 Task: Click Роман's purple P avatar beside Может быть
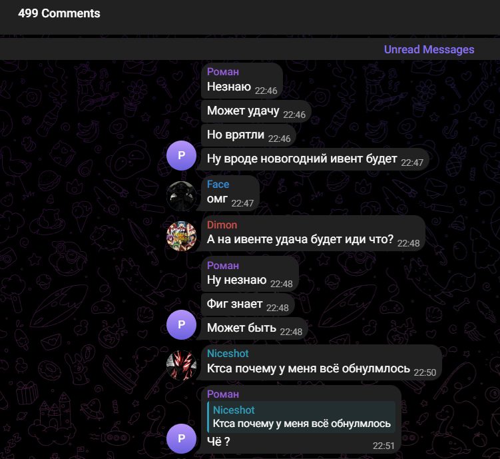[182, 324]
